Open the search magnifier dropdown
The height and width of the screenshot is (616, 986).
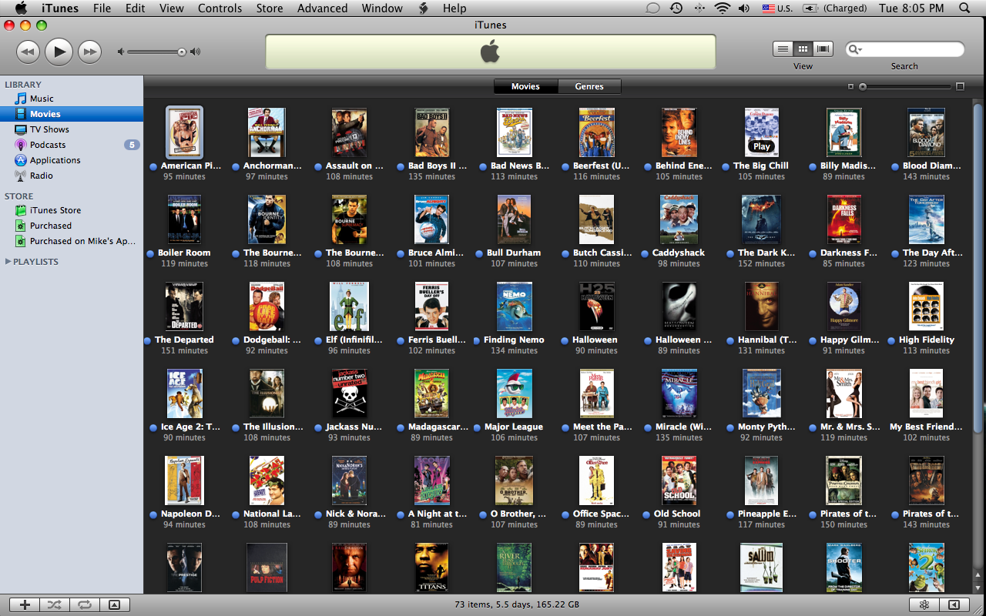pos(855,49)
